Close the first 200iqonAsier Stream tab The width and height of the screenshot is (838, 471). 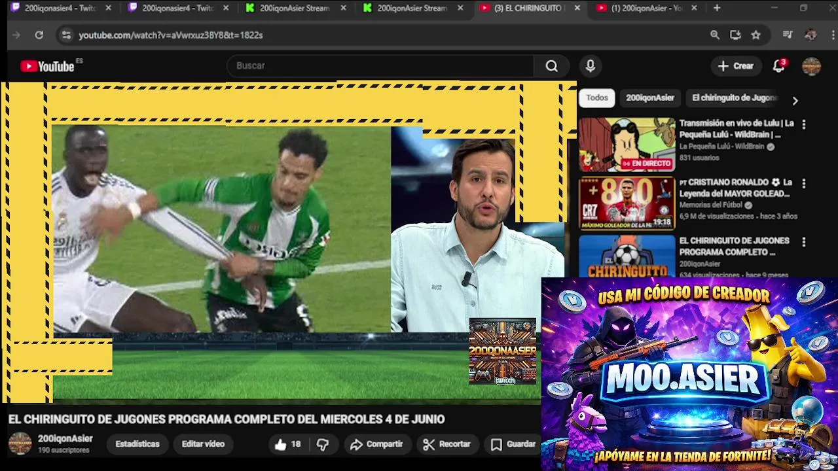point(343,8)
